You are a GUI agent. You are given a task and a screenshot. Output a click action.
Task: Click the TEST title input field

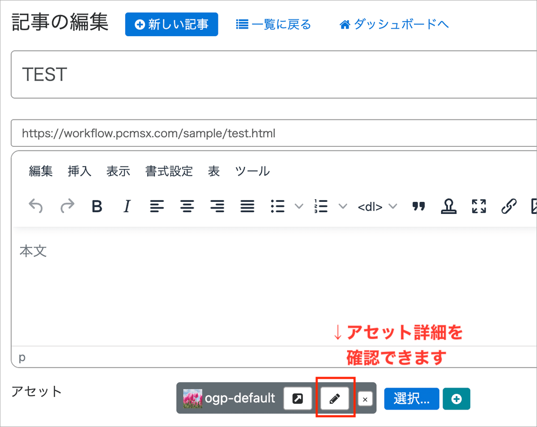[134, 74]
